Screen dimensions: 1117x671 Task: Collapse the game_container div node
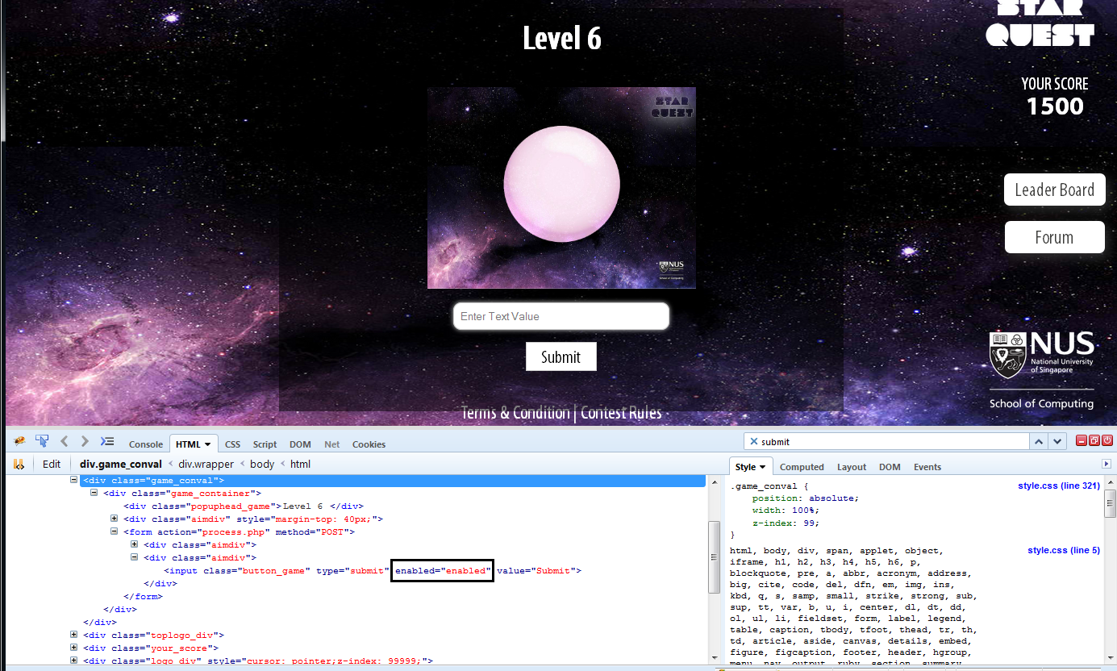(94, 493)
